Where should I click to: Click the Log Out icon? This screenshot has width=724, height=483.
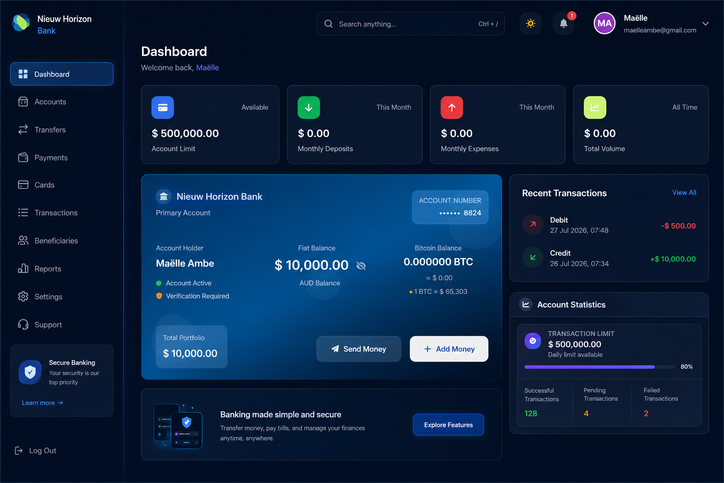point(19,450)
